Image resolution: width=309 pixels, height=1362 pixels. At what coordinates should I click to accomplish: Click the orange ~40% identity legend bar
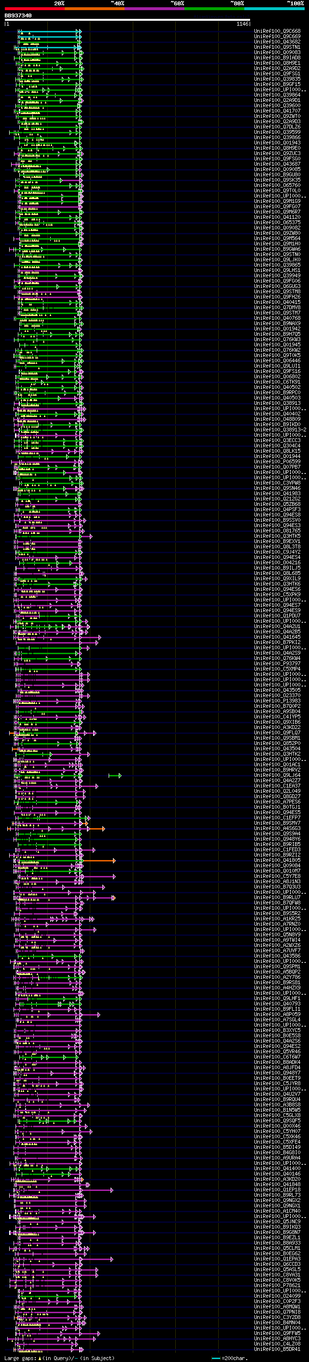click(95, 9)
